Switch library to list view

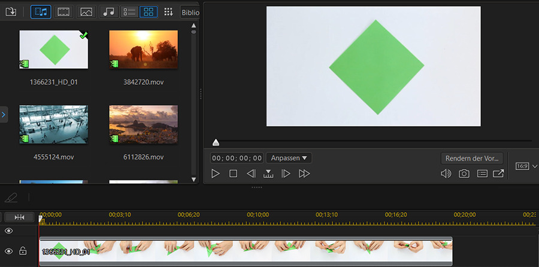(129, 12)
